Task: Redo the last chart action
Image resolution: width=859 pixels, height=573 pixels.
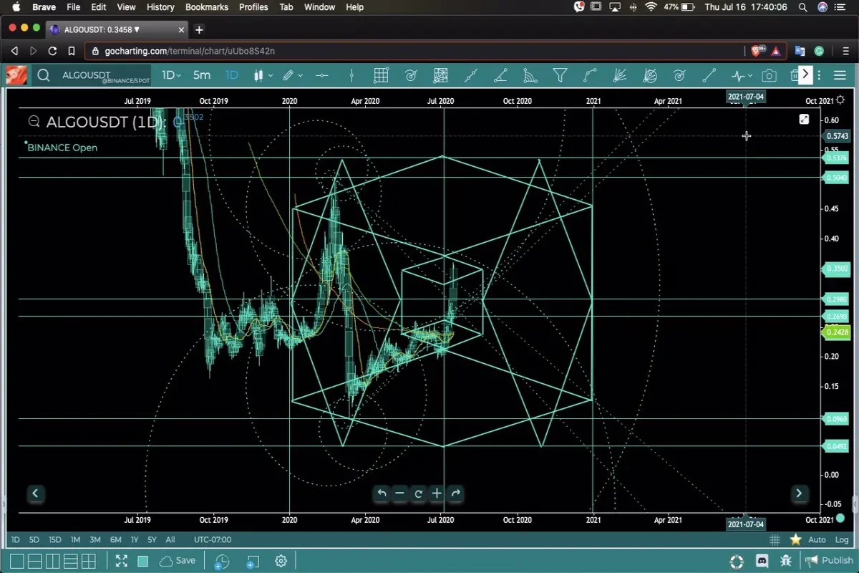Action: point(455,493)
